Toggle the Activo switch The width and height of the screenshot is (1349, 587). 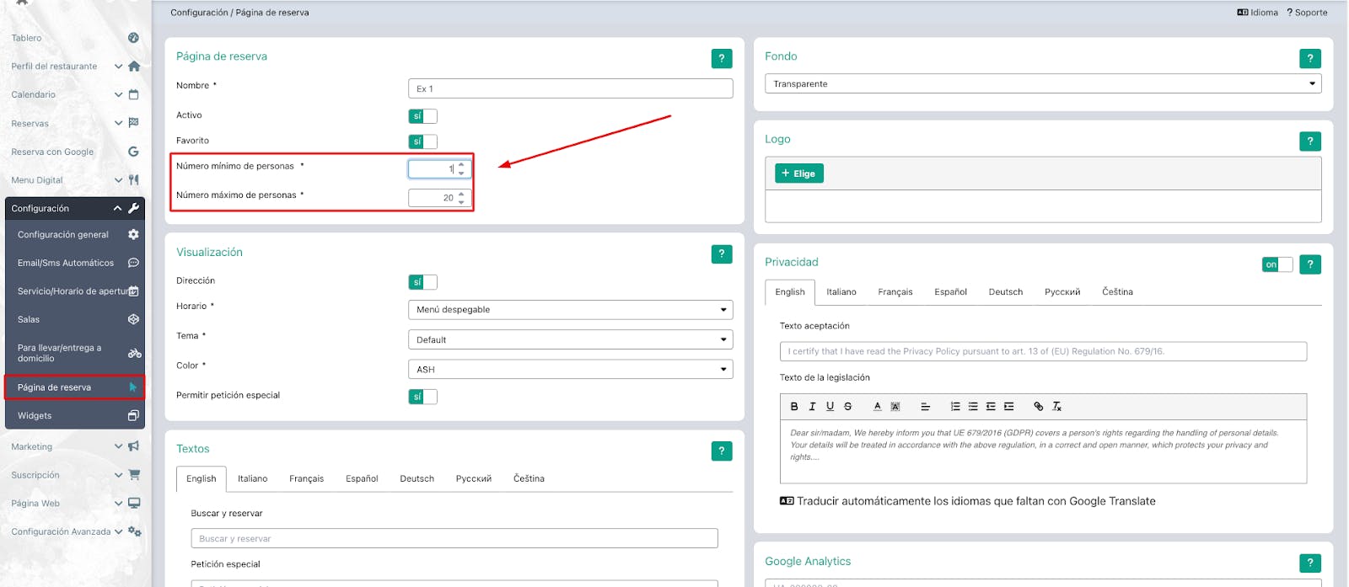(x=422, y=116)
